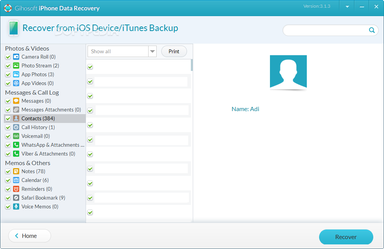The width and height of the screenshot is (384, 249).
Task: Select Safari Bookmark (9) category
Action: pos(43,198)
